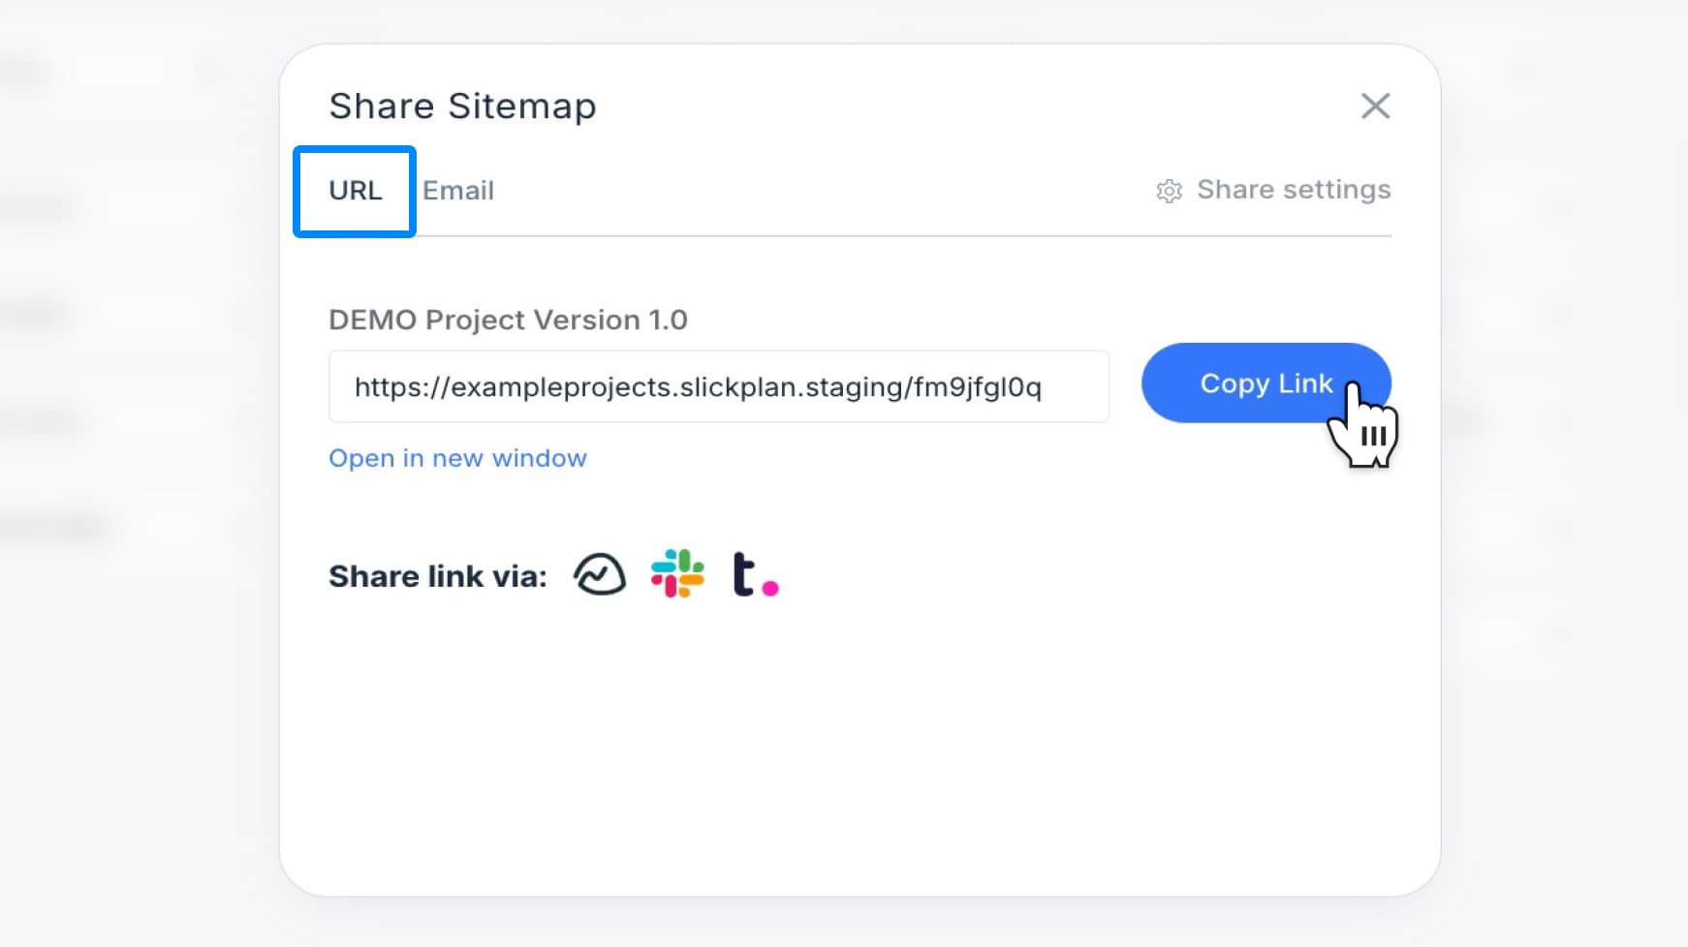Viewport: 1688px width, 947px height.
Task: Close the Share Sitemap dialog
Action: (1375, 106)
